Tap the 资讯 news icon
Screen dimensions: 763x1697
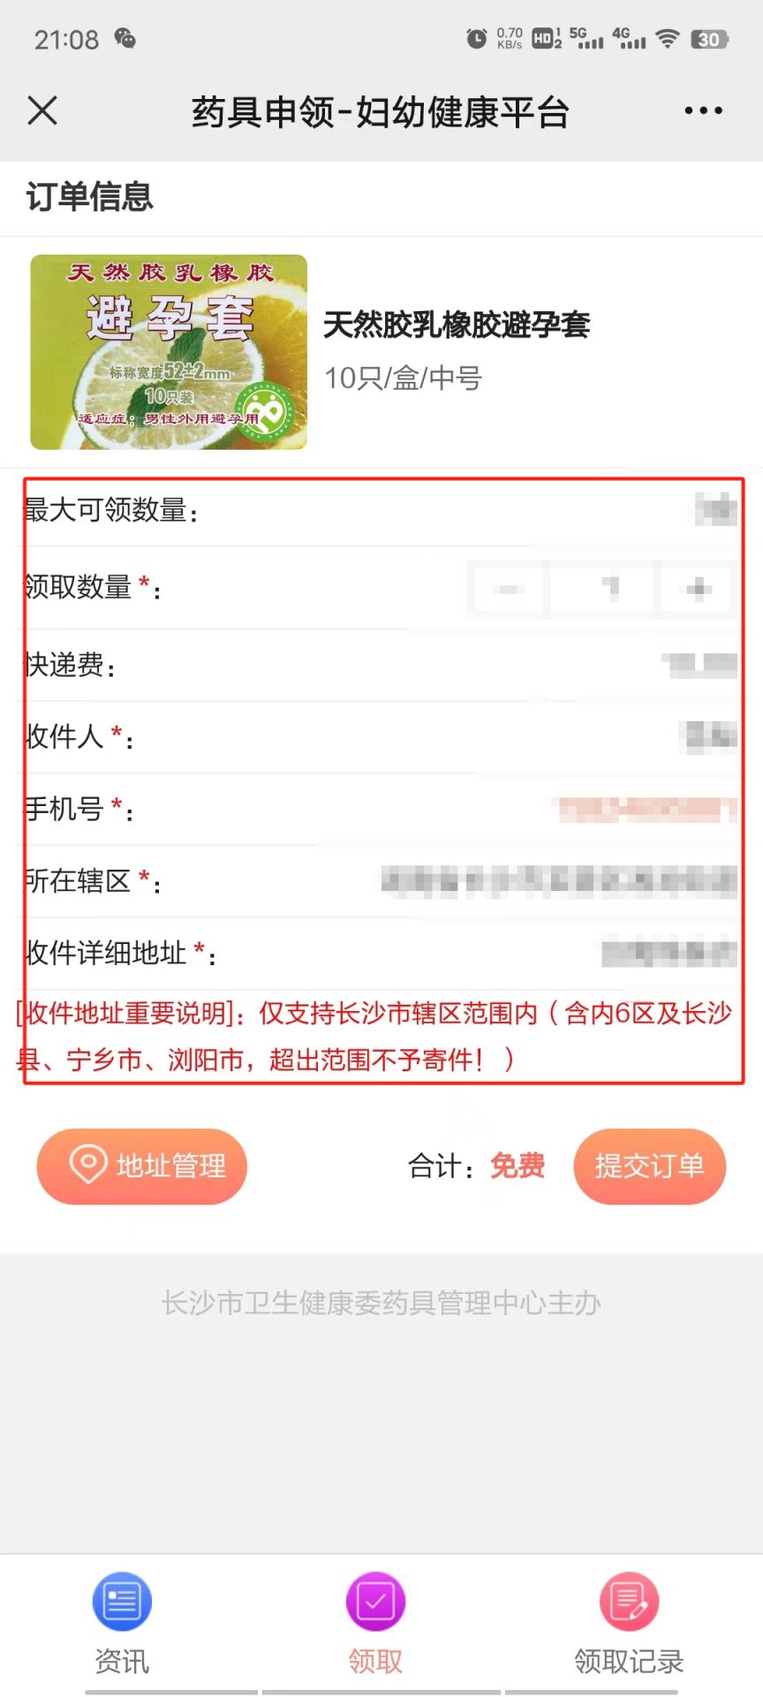point(122,1601)
